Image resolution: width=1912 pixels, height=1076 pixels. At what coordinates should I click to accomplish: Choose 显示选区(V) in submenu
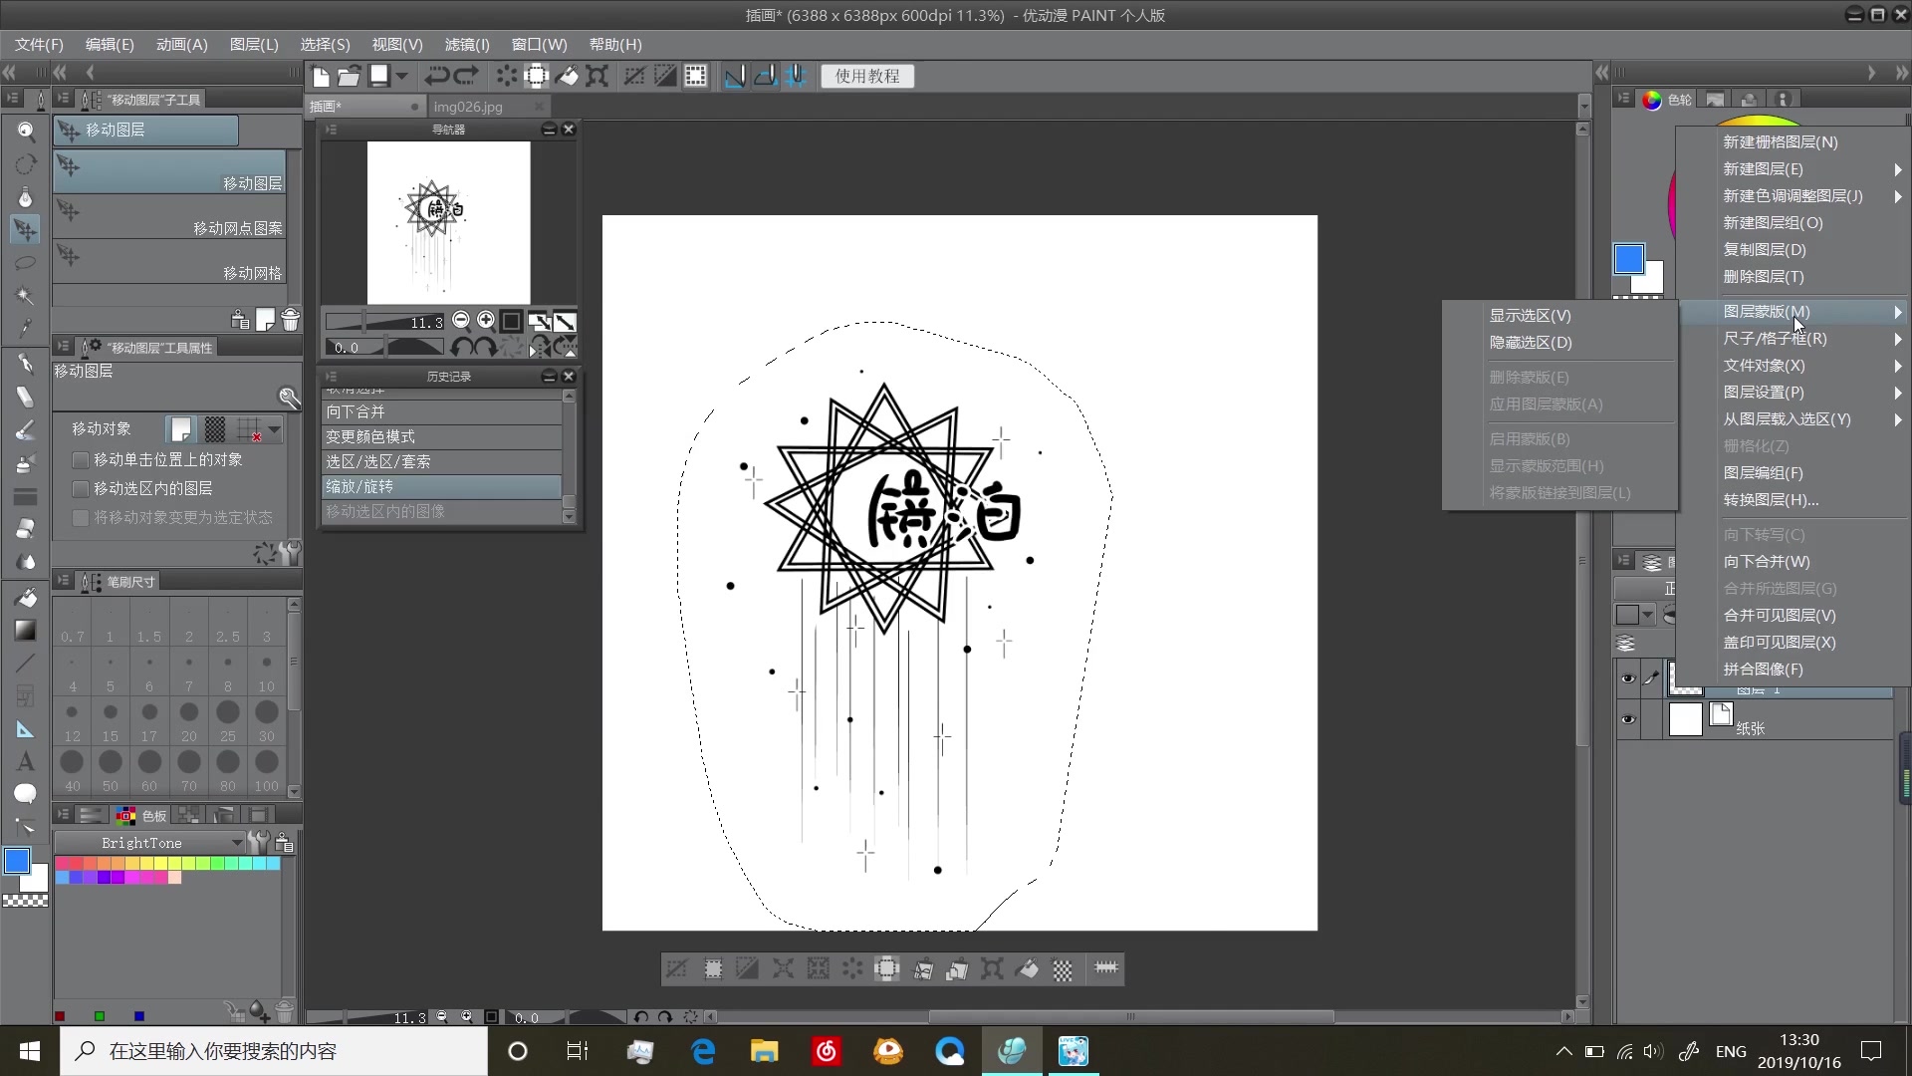pyautogui.click(x=1530, y=316)
